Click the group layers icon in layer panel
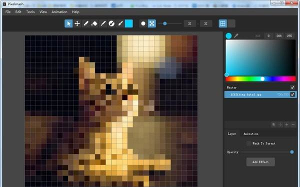300x187 pixels. click(x=274, y=125)
